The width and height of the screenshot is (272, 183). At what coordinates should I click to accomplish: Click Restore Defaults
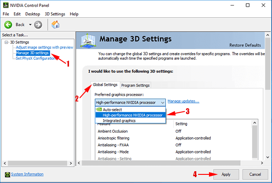tap(245, 45)
